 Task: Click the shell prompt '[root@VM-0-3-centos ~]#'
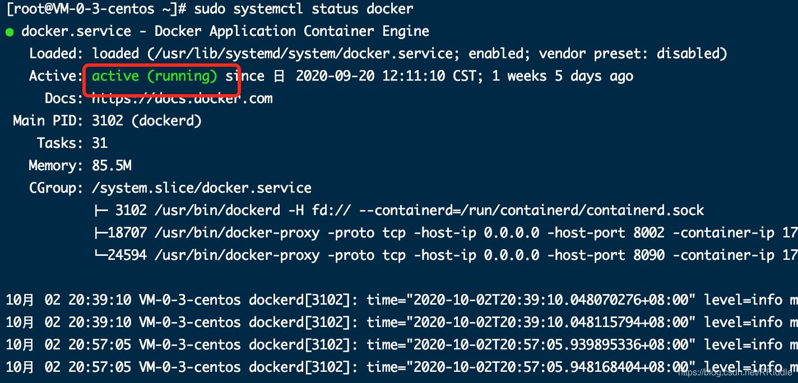pos(96,10)
